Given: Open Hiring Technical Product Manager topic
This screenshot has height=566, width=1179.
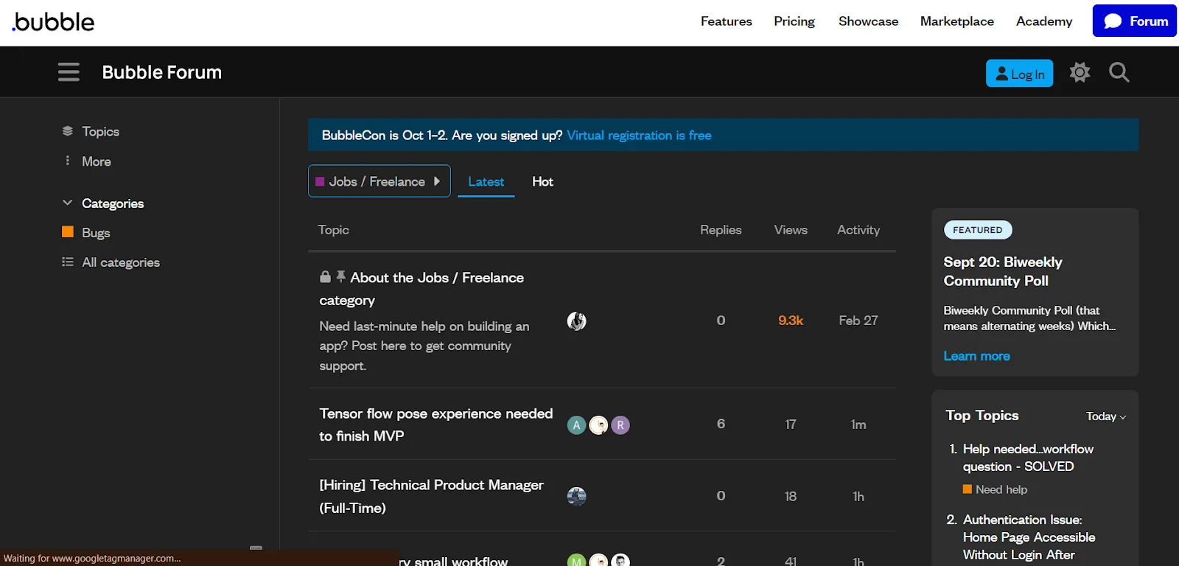Looking at the screenshot, I should click(x=431, y=496).
